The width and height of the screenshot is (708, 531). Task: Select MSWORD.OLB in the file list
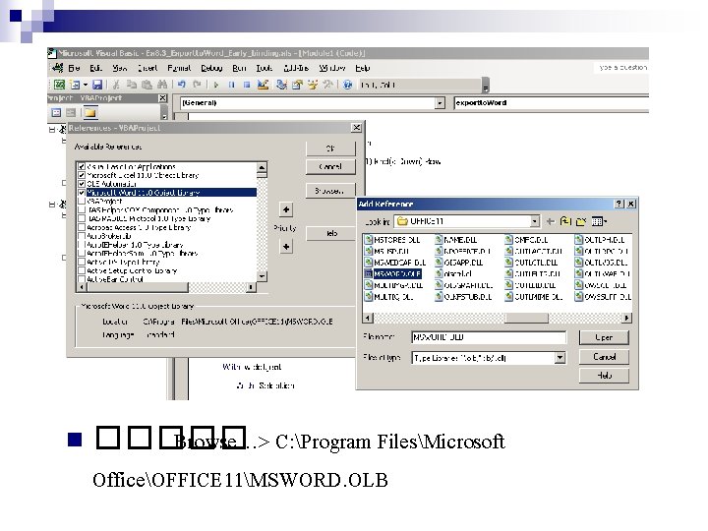click(x=392, y=273)
